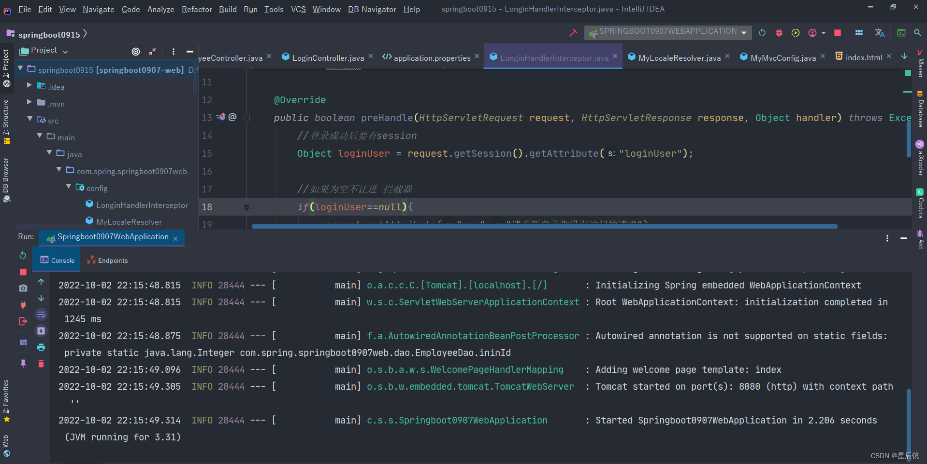This screenshot has height=464, width=927.
Task: Click the override gutter marker on line 13
Action: pyautogui.click(x=221, y=117)
